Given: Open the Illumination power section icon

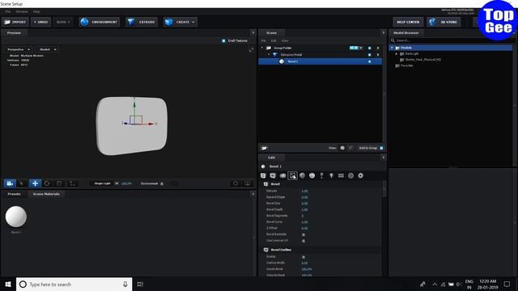Looking at the screenshot, I should [312, 175].
